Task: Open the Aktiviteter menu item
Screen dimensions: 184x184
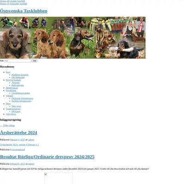Action: click(11, 114)
